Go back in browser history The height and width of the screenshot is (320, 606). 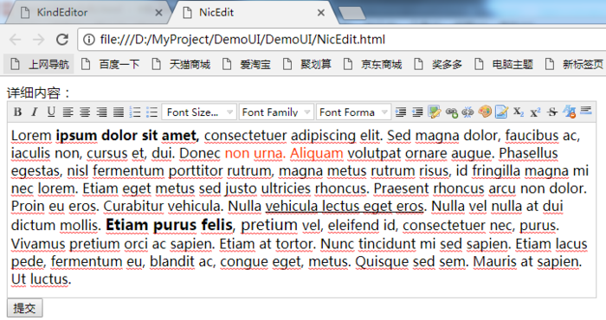click(x=15, y=40)
